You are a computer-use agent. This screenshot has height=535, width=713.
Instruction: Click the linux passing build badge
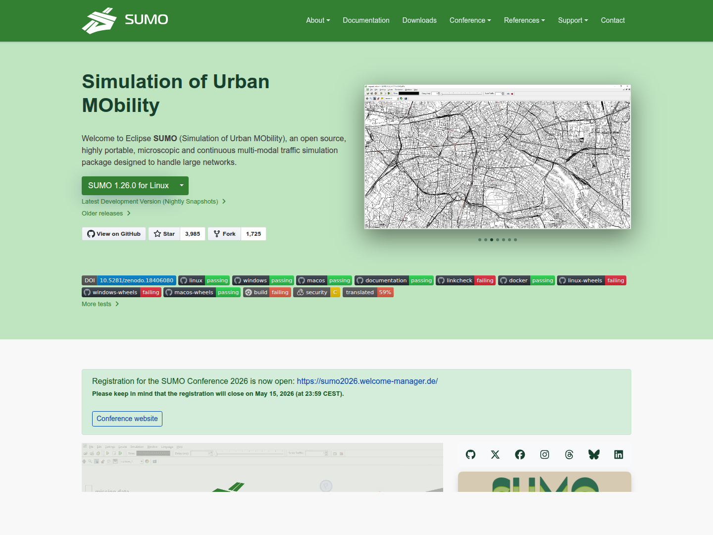click(204, 280)
